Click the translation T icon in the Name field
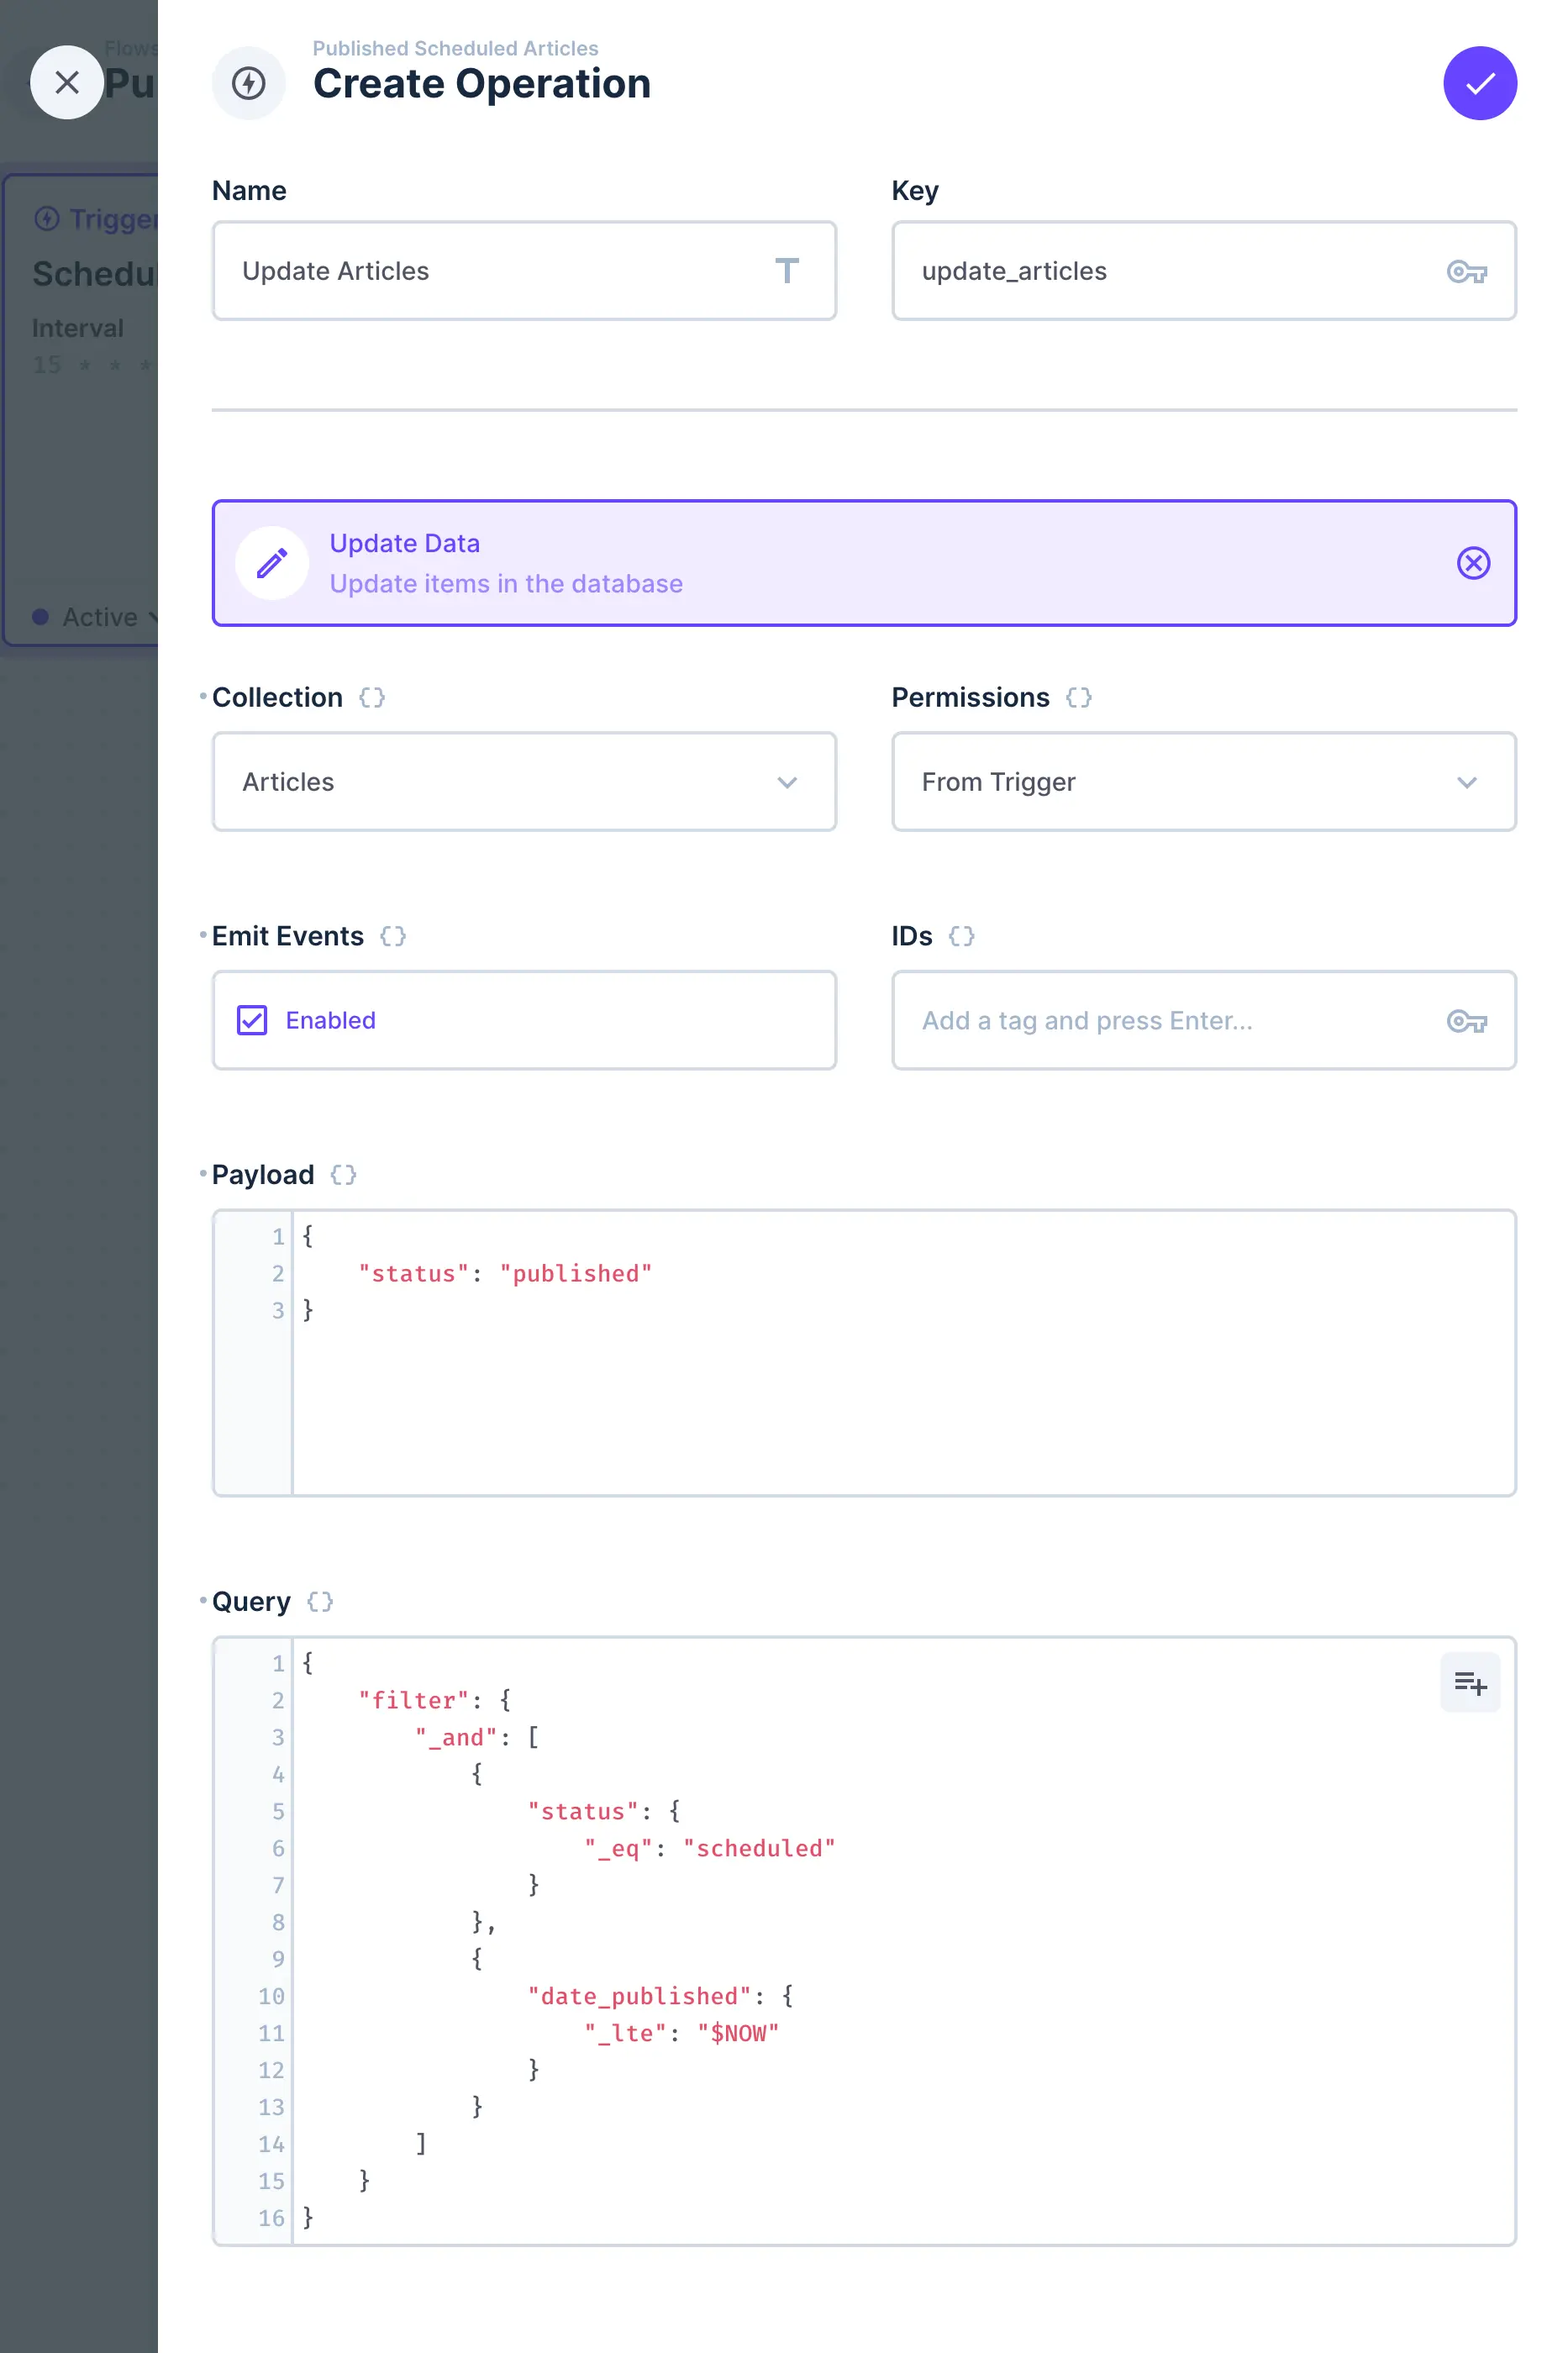This screenshot has height=2353, width=1568. click(x=789, y=271)
